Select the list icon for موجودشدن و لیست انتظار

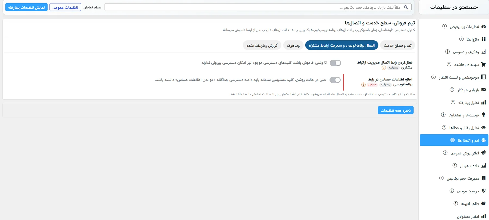(x=484, y=77)
